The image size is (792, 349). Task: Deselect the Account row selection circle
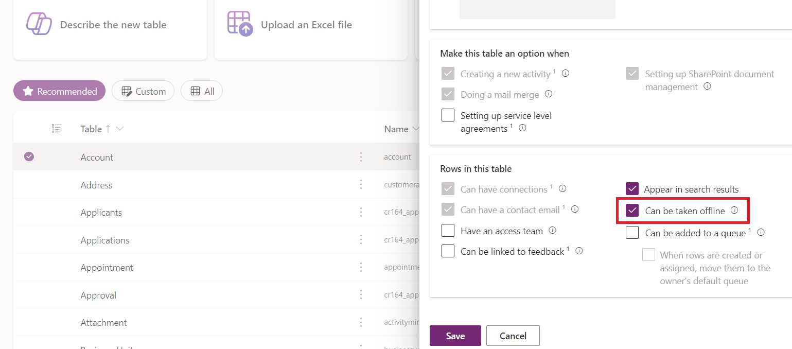pos(29,156)
